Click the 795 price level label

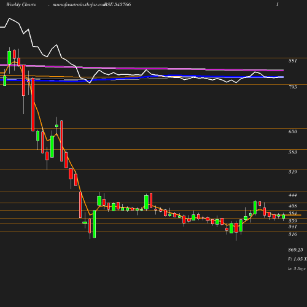293,87
